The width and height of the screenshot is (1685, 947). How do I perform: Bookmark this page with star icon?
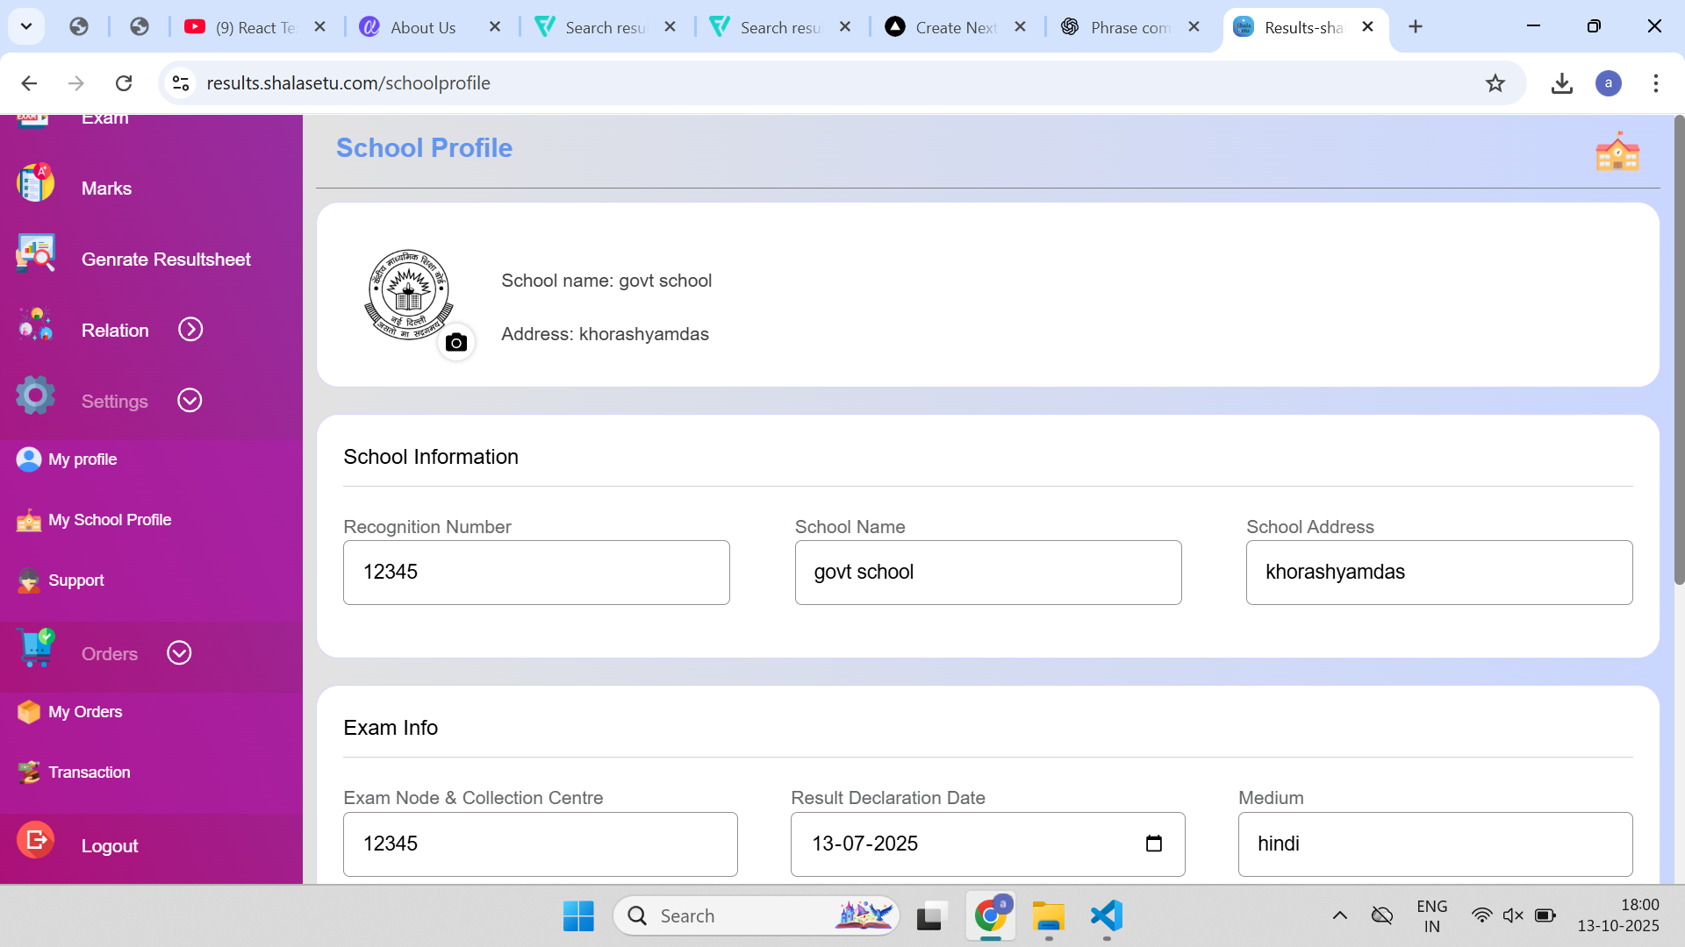click(1495, 83)
